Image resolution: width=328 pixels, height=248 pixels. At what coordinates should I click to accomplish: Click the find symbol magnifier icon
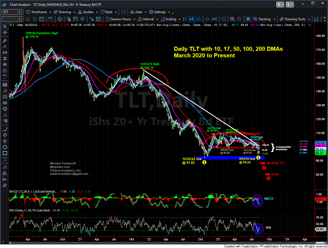[51, 19]
